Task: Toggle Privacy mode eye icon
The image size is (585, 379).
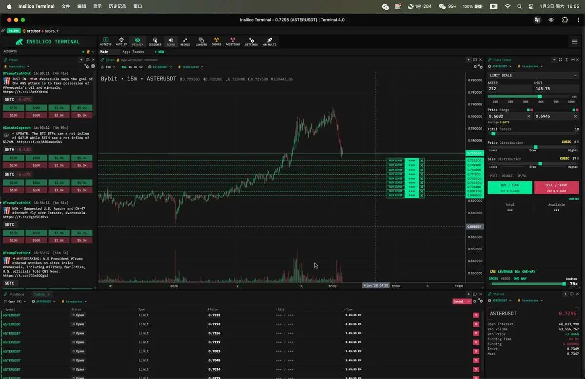Action: 137,41
